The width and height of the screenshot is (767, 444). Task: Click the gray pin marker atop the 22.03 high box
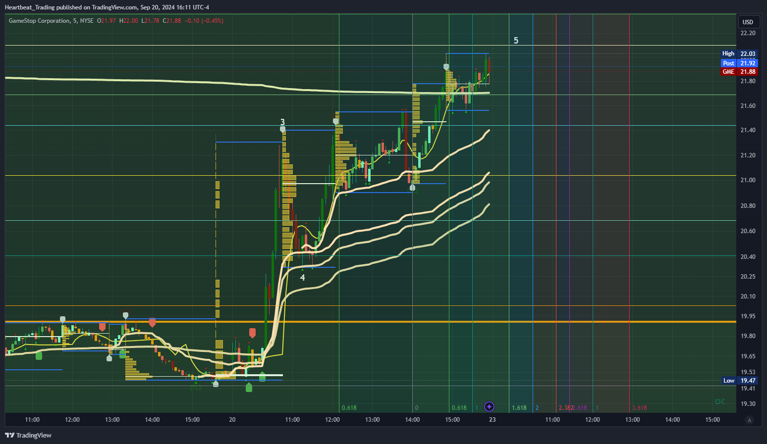446,67
